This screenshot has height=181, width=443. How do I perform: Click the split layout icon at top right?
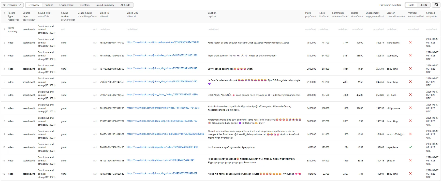[x=436, y=5]
